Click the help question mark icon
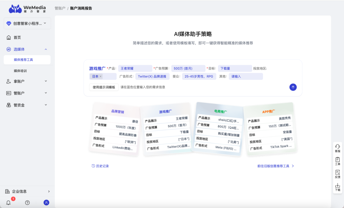344x208 pixels. pyautogui.click(x=28, y=203)
